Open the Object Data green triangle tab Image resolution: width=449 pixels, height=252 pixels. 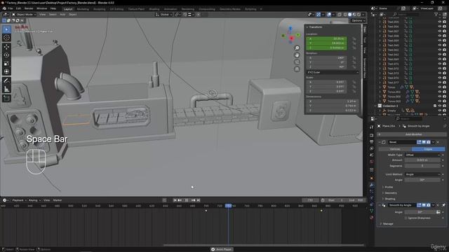pyautogui.click(x=372, y=211)
